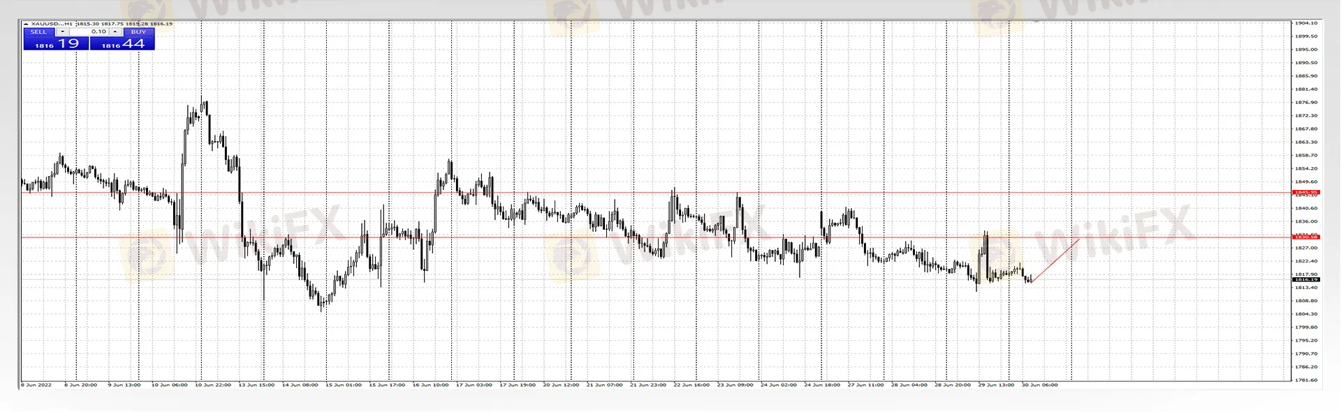Decrease lot volume with the down arrow

point(62,32)
